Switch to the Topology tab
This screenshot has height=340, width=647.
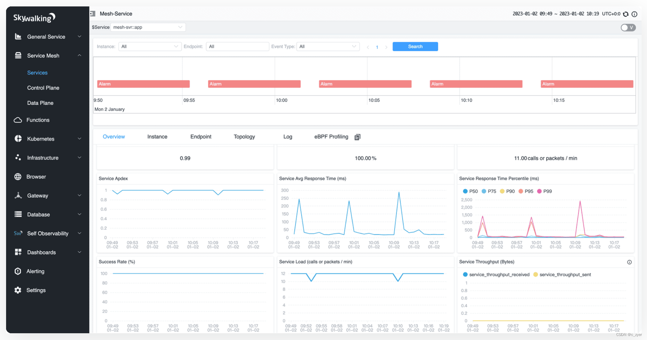pos(244,137)
